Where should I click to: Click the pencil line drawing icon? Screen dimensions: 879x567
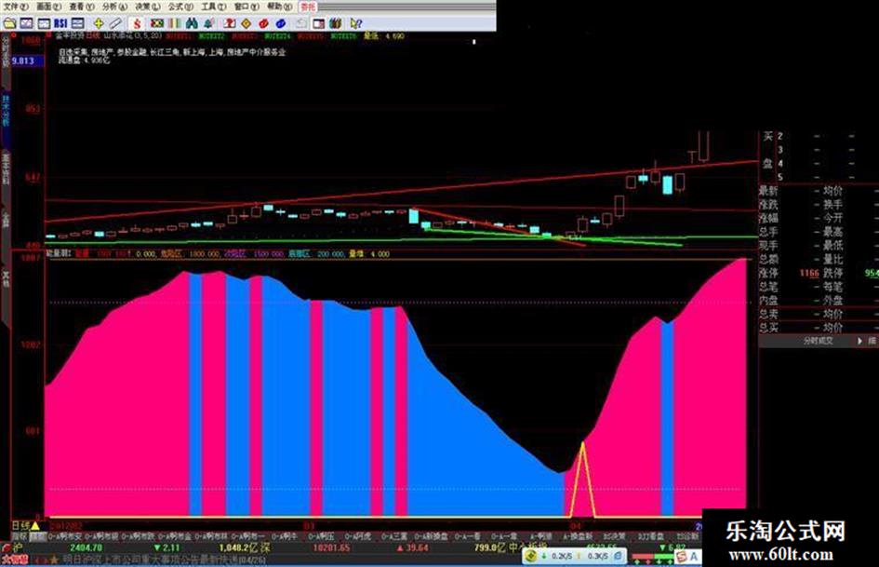[x=115, y=21]
